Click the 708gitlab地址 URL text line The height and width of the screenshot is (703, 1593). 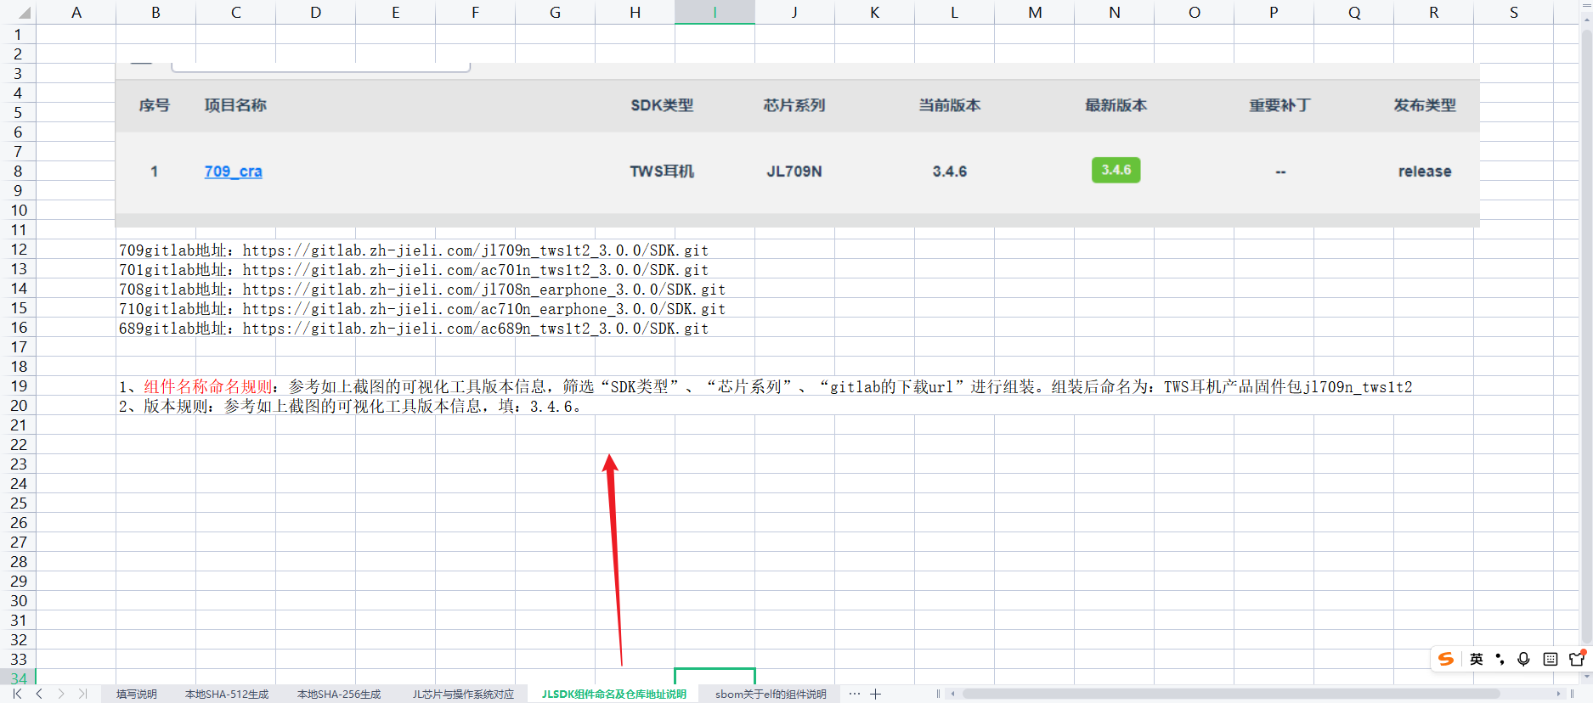coord(422,290)
